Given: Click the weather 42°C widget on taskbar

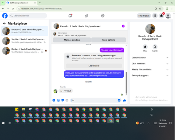Looking at the screenshot, I should [x=140, y=123].
